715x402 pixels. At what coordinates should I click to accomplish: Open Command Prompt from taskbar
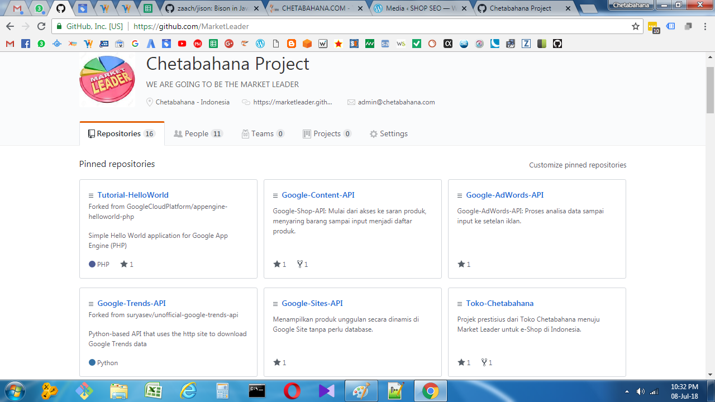[x=257, y=391]
